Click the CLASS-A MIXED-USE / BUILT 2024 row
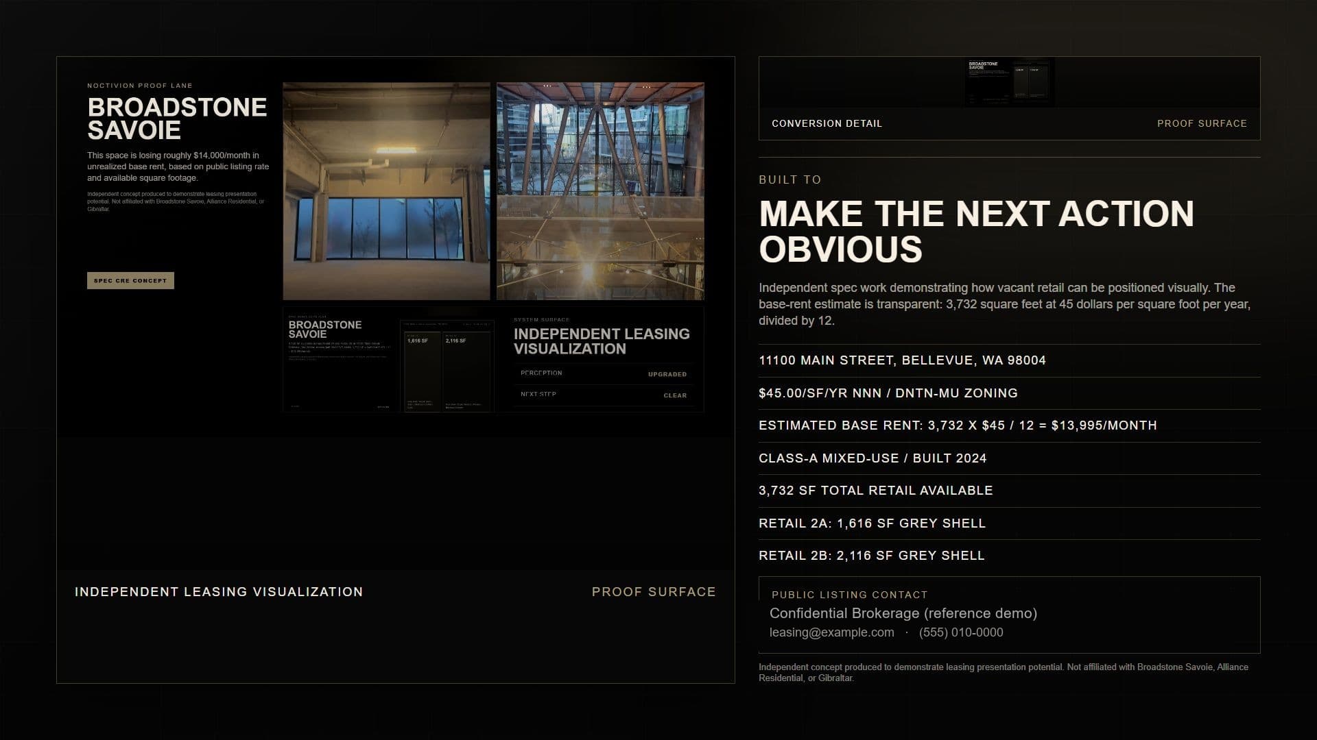Viewport: 1317px width, 740px height. [1010, 458]
